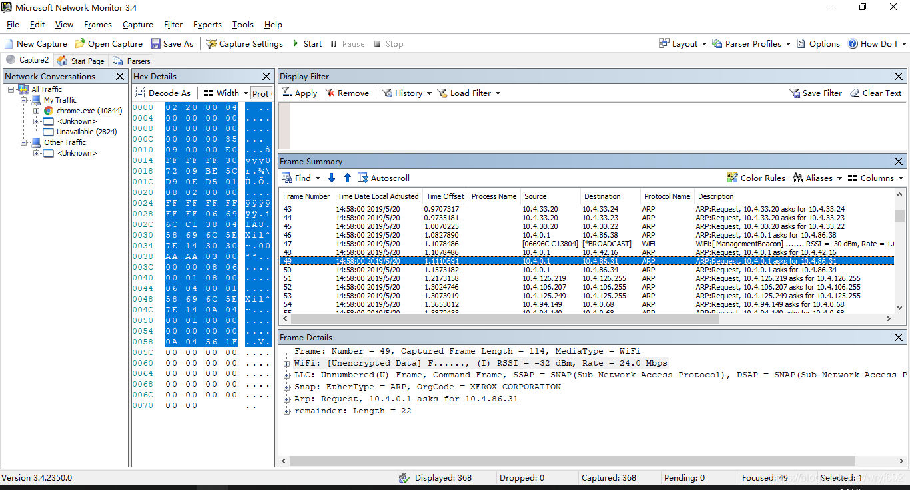Open the Parser Profiles dropdown
Viewport: 910px width, 490px height.
point(751,44)
